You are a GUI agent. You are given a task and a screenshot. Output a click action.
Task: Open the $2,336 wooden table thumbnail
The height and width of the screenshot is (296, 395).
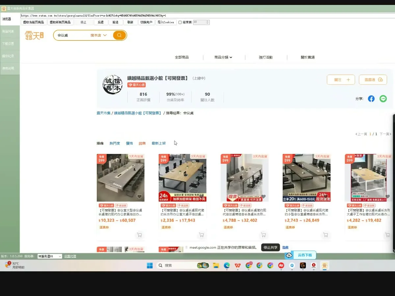(x=182, y=178)
